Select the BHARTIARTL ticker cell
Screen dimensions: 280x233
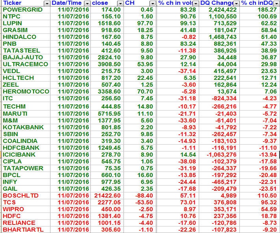23,230
